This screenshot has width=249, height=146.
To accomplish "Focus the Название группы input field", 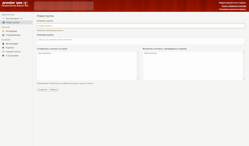I will (141, 26).
